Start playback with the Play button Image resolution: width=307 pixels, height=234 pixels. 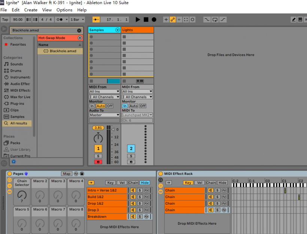tap(138, 19)
